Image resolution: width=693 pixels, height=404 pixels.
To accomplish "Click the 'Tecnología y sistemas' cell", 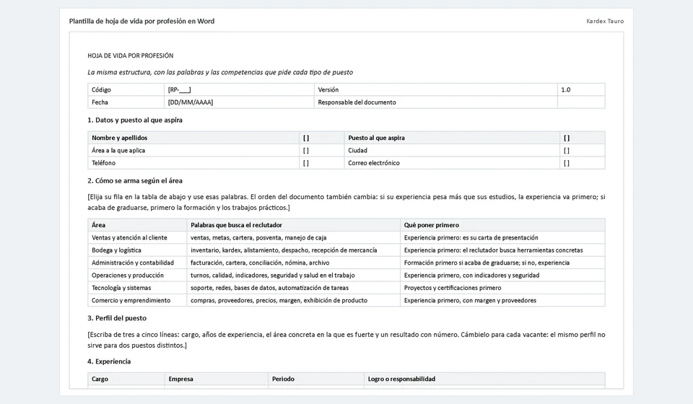I will 137,288.
